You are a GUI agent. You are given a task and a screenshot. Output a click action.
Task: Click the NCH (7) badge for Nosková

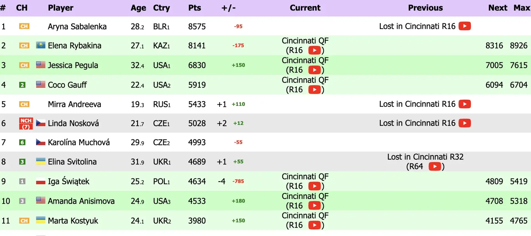(x=26, y=124)
